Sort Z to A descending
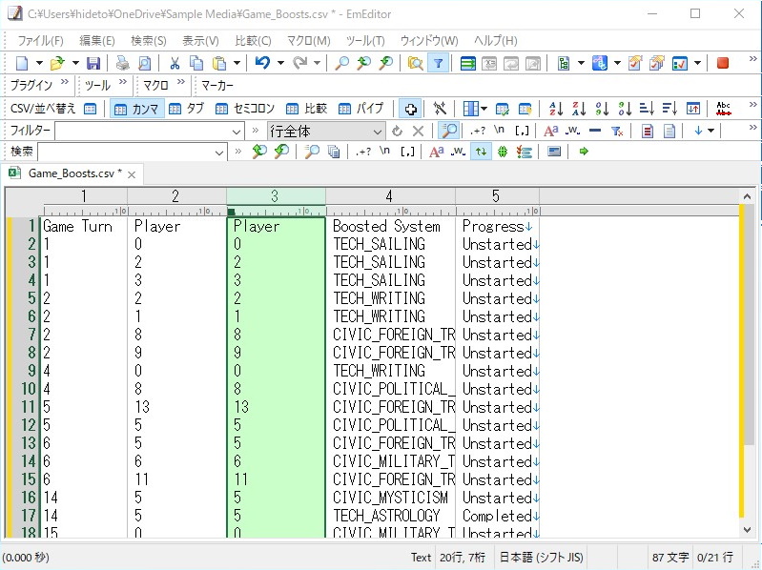The height and width of the screenshot is (570, 762). [x=578, y=109]
